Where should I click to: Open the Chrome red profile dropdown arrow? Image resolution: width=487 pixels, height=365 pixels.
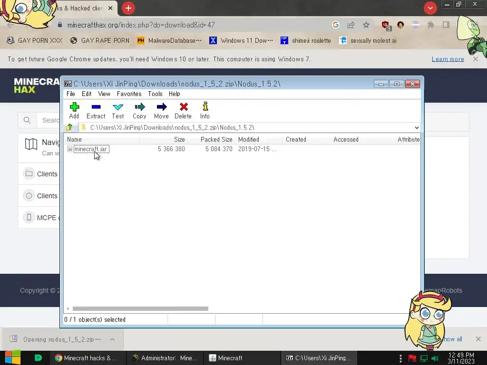click(x=430, y=8)
